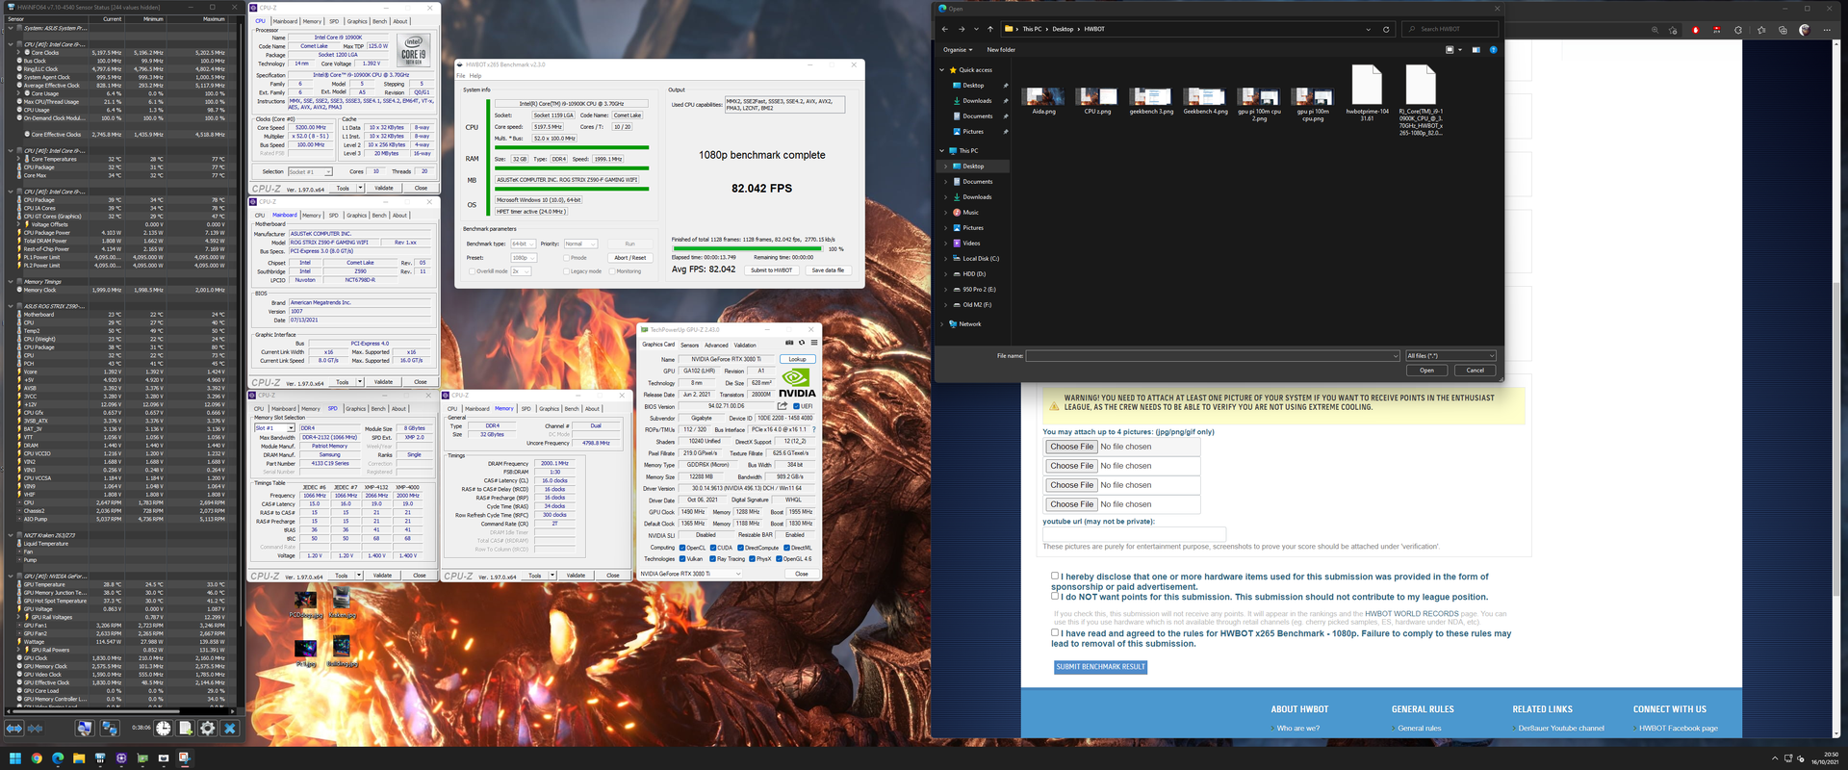Click Up one level arrow in Open dialog
Image resolution: width=1848 pixels, height=770 pixels.
click(x=991, y=29)
